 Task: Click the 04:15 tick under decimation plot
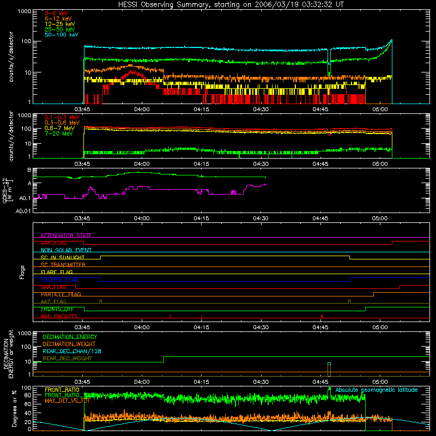click(201, 382)
